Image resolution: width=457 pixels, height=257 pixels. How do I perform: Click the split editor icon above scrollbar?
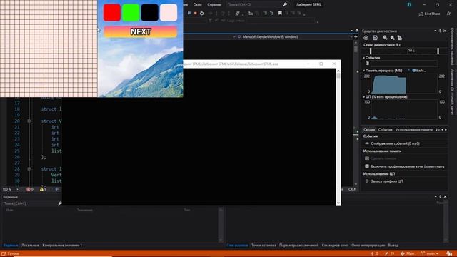(356, 36)
